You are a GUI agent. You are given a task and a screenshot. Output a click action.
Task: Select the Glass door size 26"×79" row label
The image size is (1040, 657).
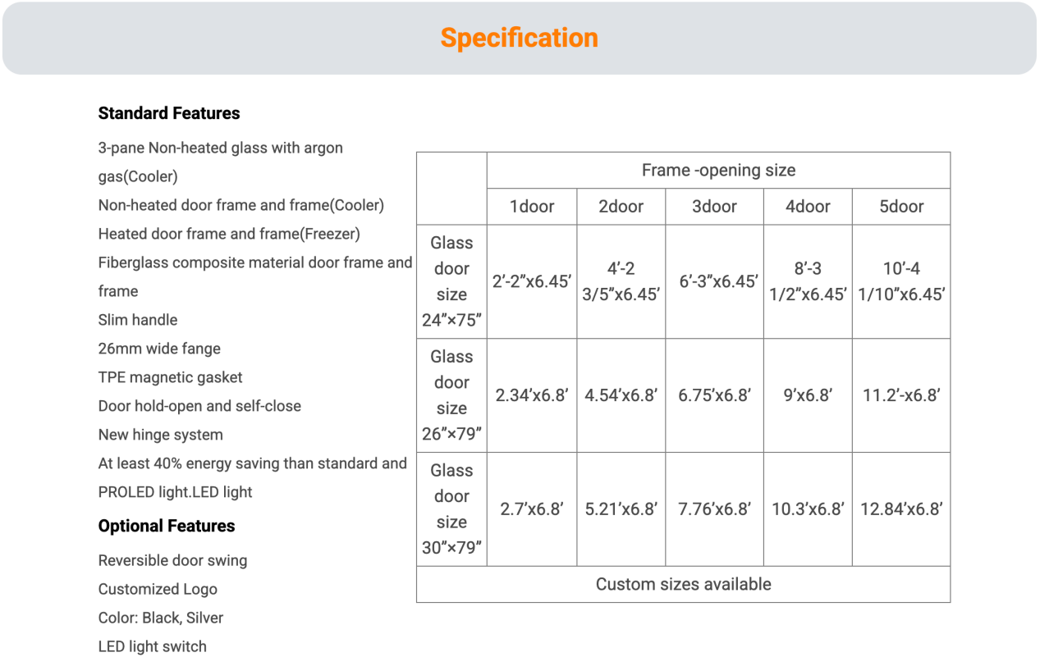click(x=451, y=395)
